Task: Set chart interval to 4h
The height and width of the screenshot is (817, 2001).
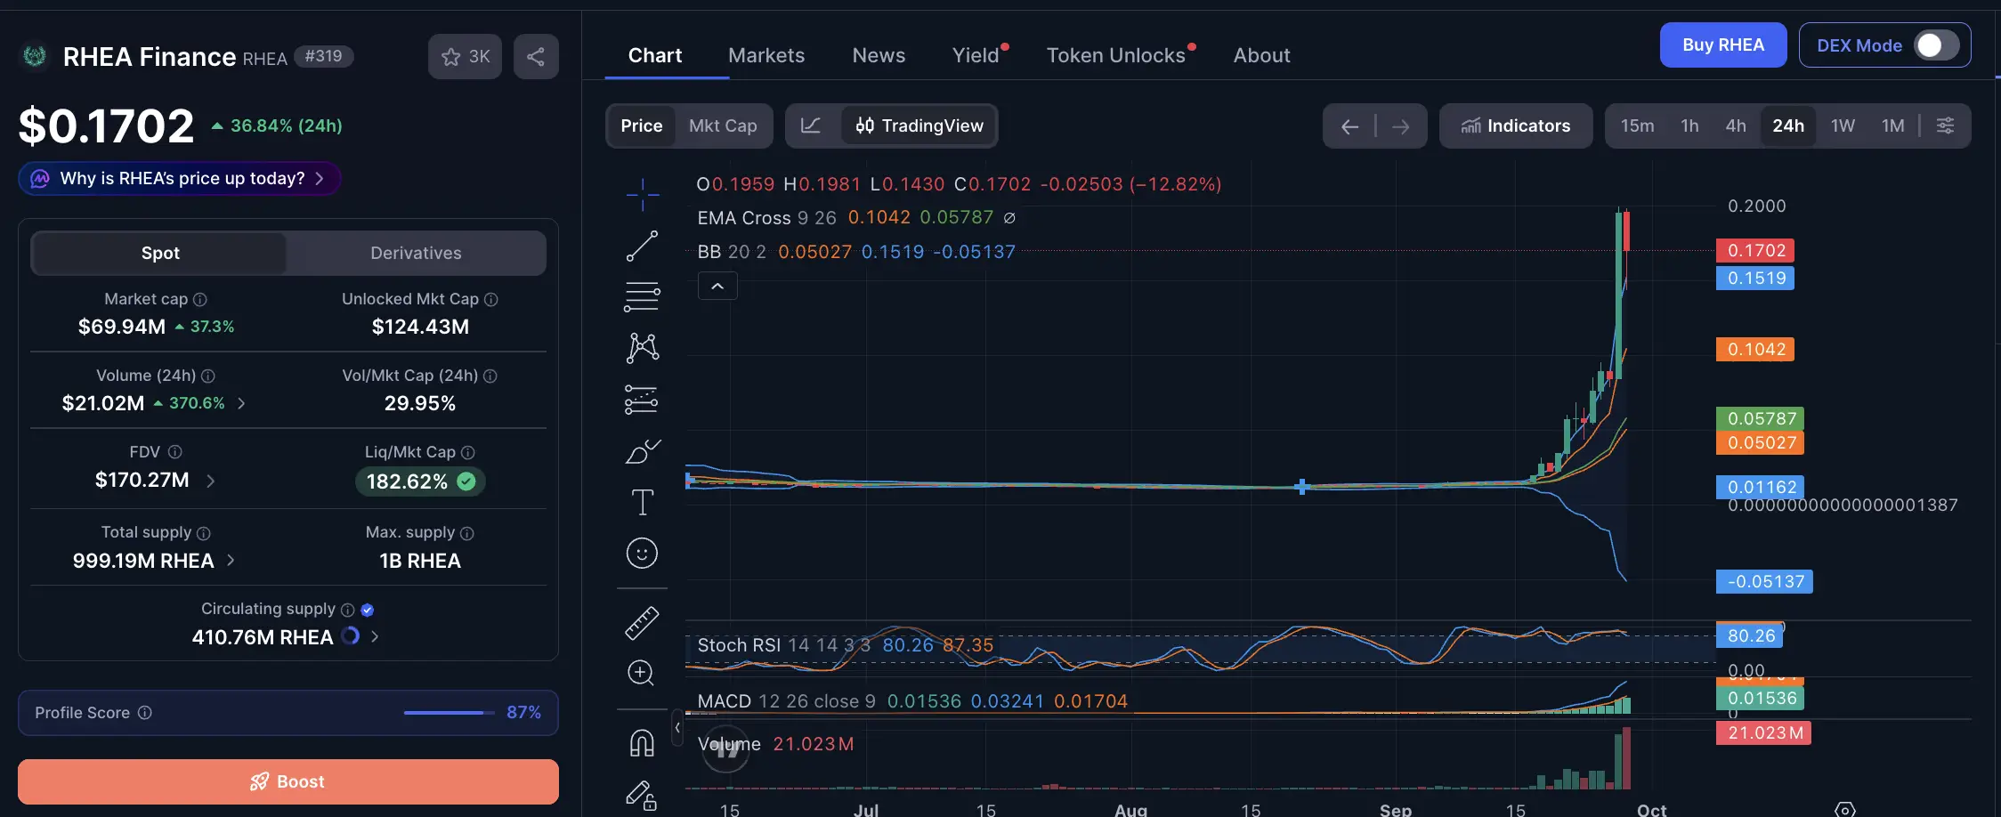Action: [x=1736, y=125]
